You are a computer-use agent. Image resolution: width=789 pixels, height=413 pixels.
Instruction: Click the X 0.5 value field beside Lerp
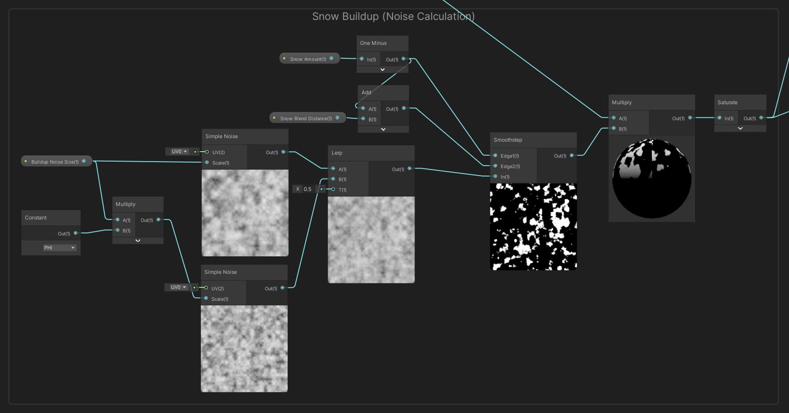[307, 189]
